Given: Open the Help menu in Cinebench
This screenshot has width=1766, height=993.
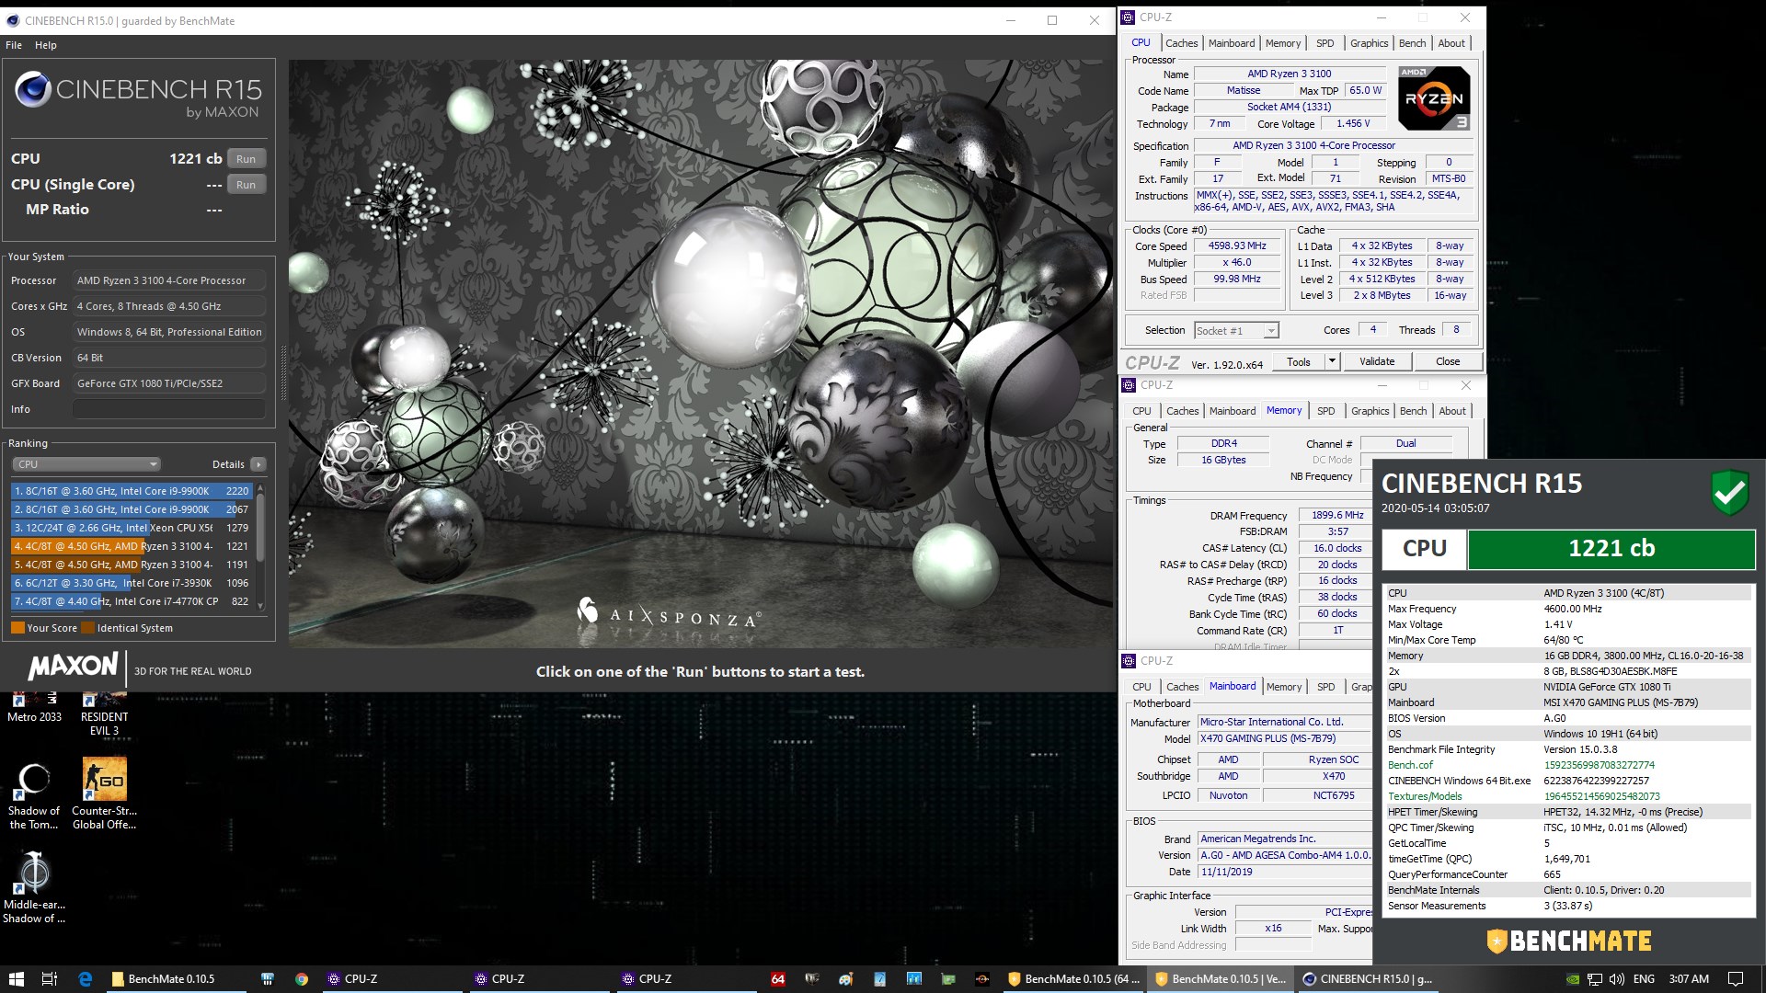Looking at the screenshot, I should (46, 45).
